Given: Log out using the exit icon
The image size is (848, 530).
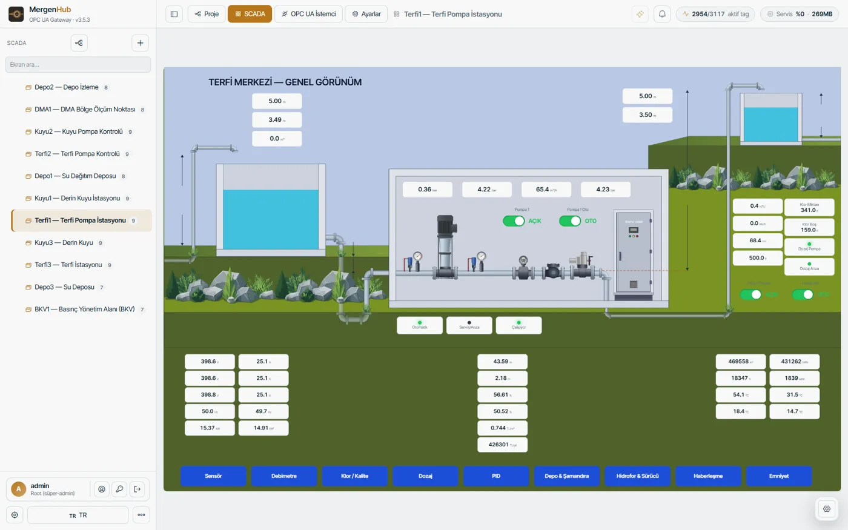Looking at the screenshot, I should pos(137,489).
